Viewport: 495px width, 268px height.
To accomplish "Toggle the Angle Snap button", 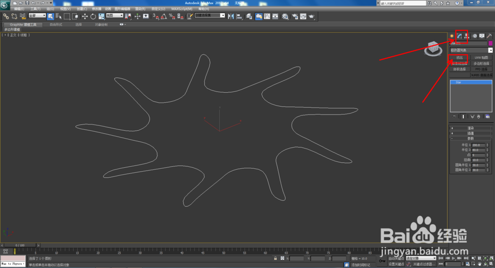I will [164, 16].
